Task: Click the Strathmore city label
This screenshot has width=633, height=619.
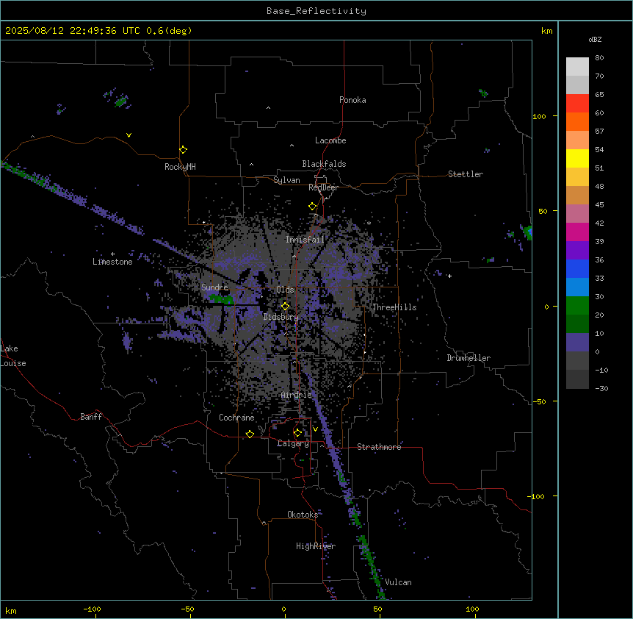Action: click(379, 447)
